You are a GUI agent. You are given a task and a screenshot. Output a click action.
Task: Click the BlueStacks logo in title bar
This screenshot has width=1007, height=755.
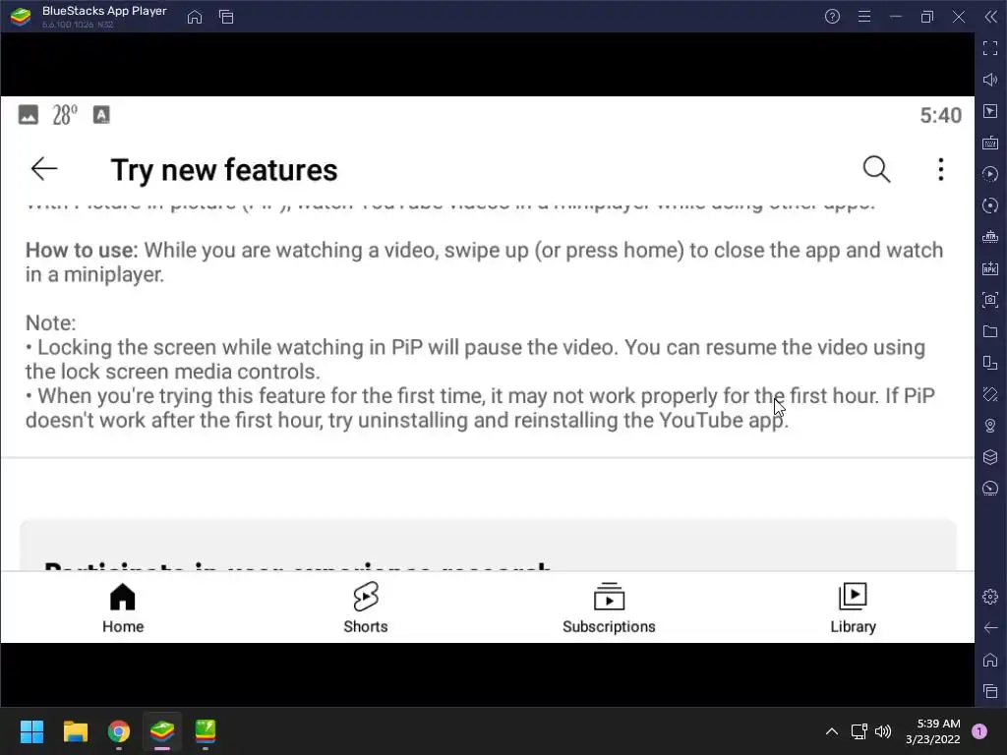click(21, 17)
